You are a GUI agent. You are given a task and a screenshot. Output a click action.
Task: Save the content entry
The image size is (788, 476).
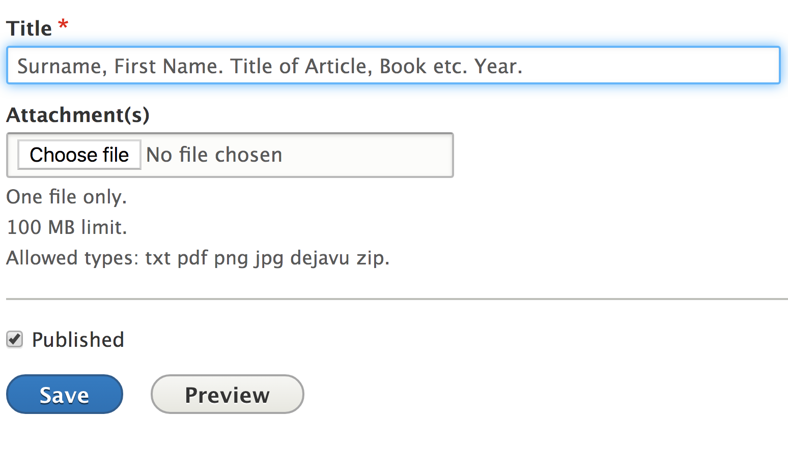[64, 394]
